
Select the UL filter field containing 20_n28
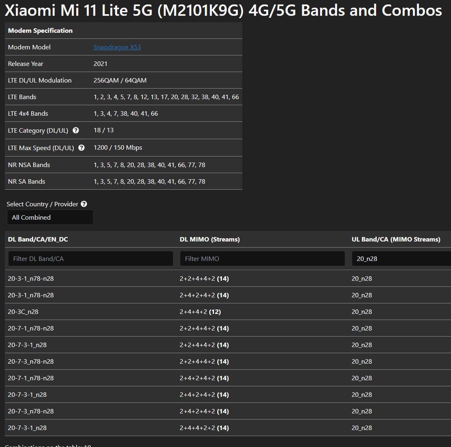(401, 259)
